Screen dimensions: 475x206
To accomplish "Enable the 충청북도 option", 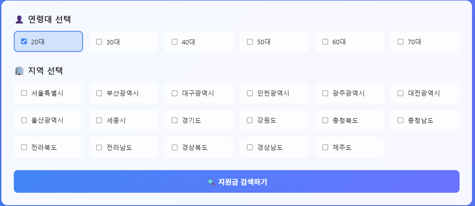I will pyautogui.click(x=325, y=120).
